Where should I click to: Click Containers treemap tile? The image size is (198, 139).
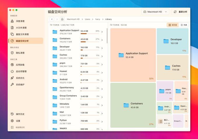pyautogui.click(x=133, y=105)
